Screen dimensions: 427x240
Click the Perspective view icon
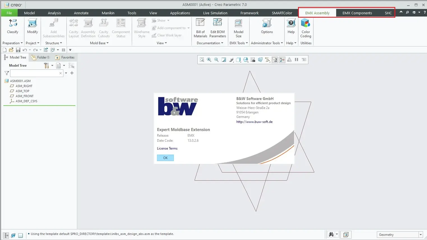pyautogui.click(x=260, y=60)
